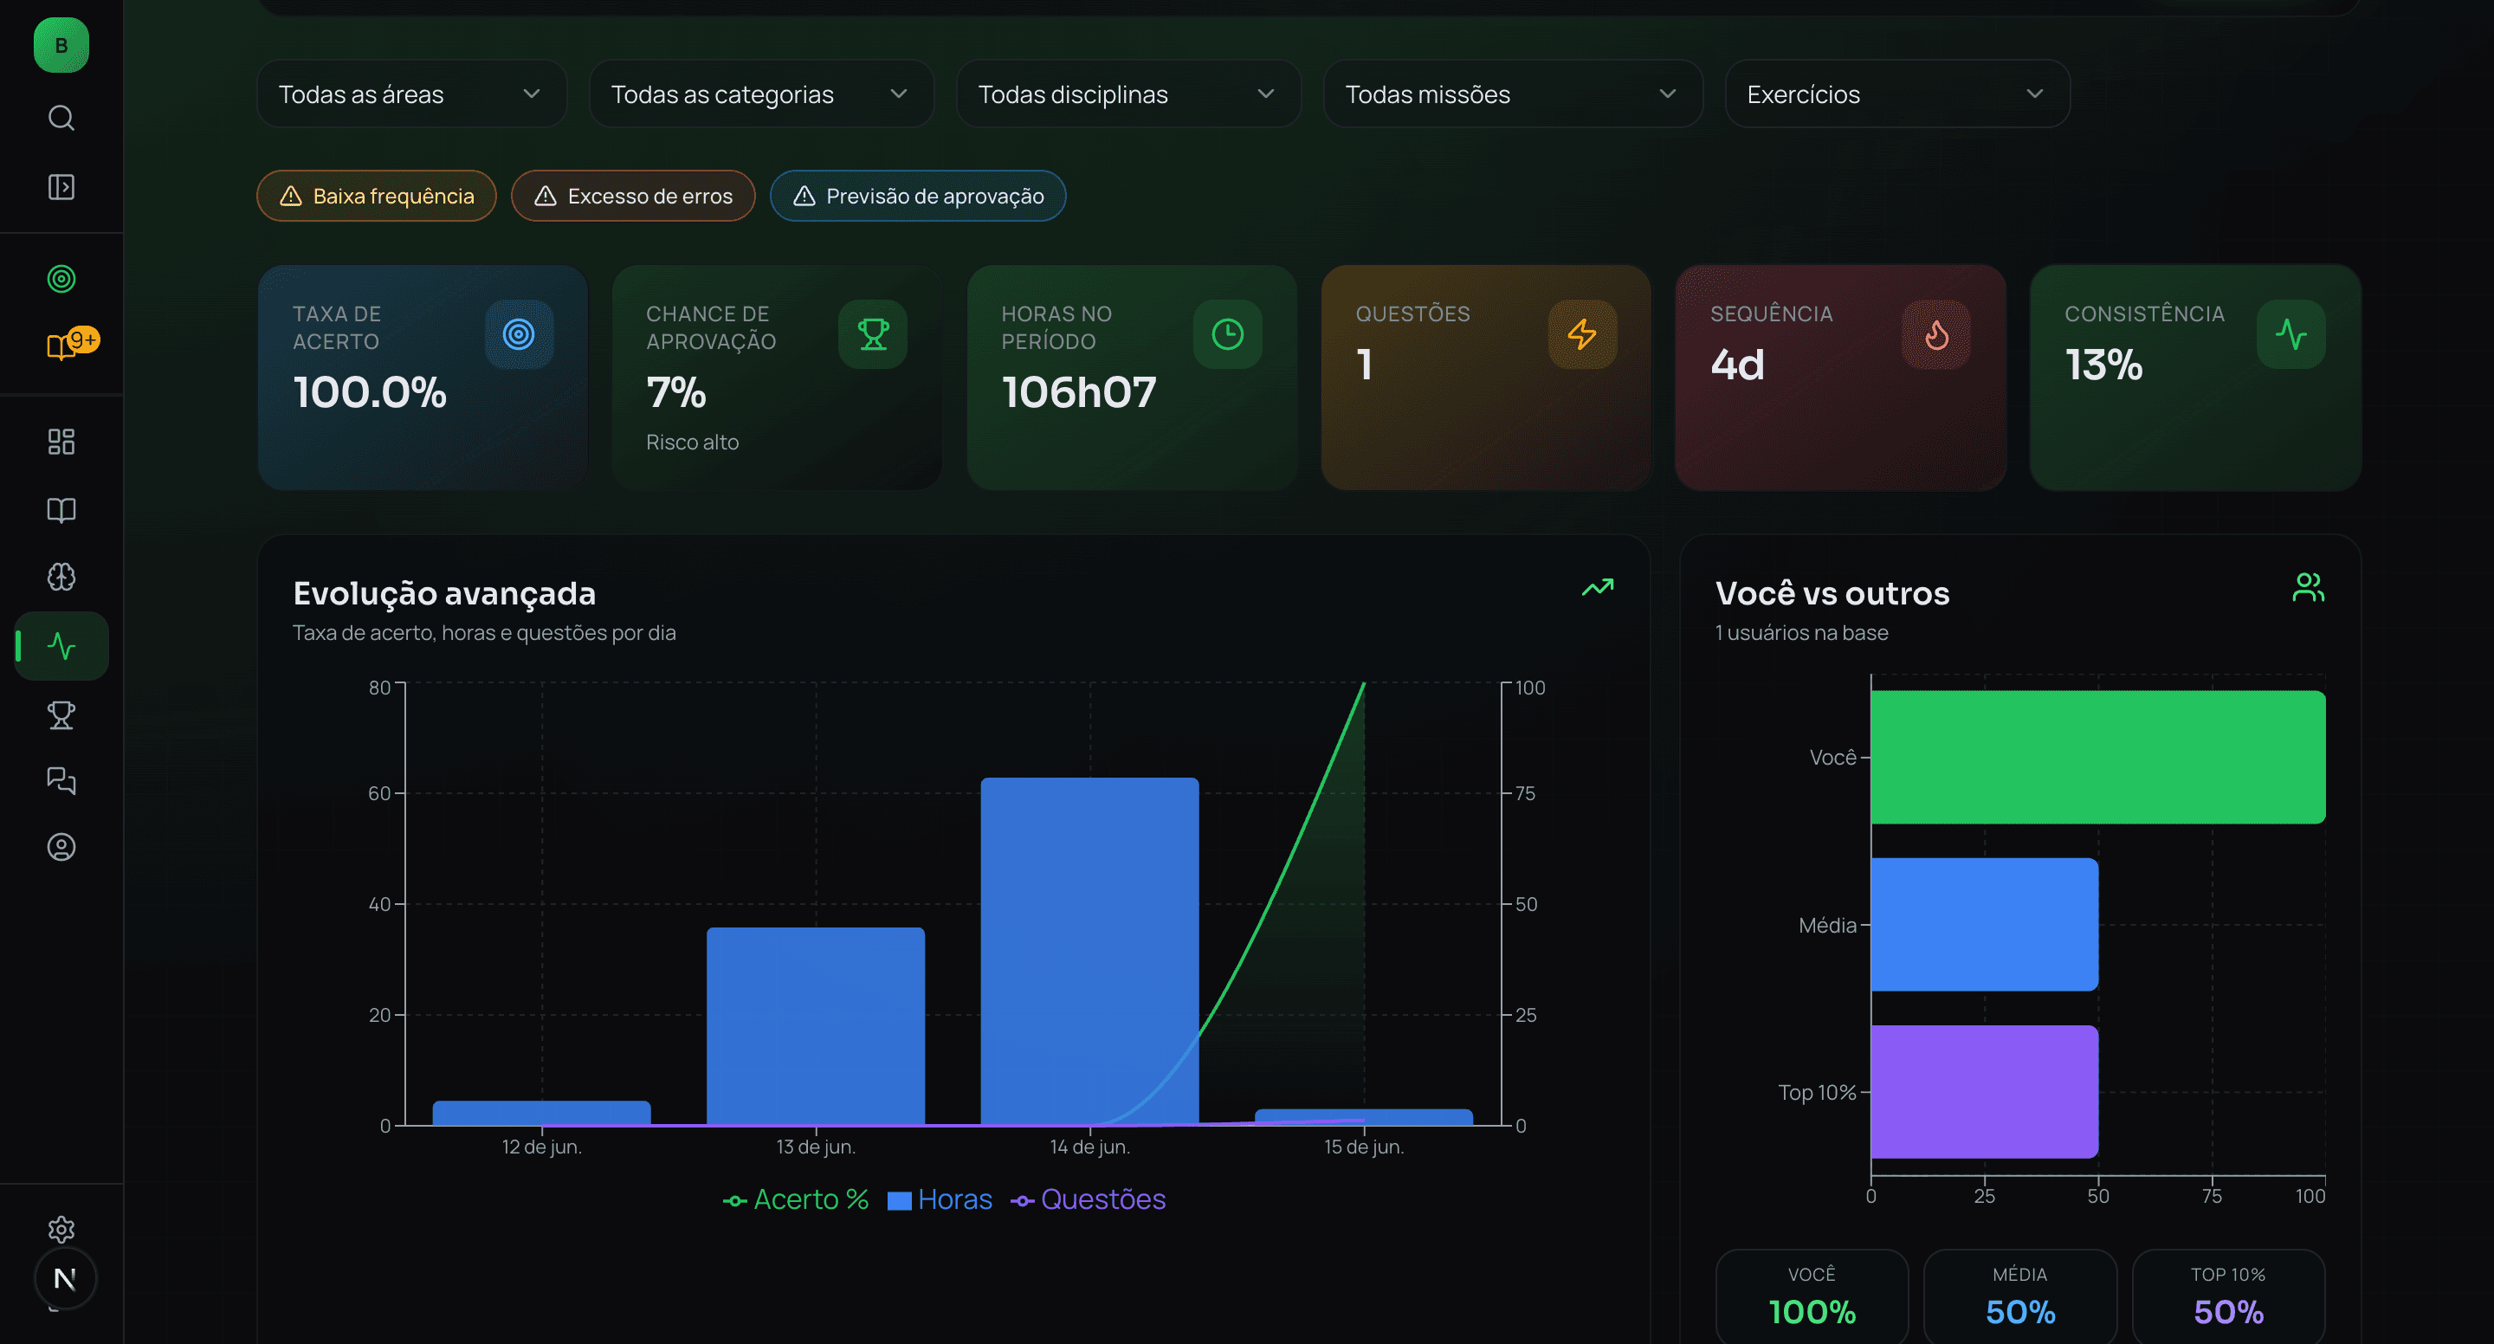The height and width of the screenshot is (1344, 2494).
Task: Click the round N avatar button
Action: tap(65, 1279)
